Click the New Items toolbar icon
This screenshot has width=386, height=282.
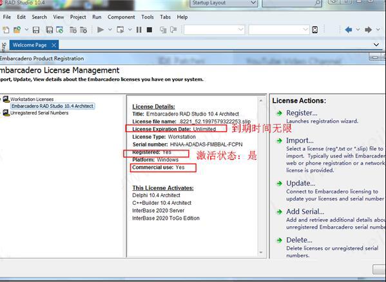point(6,30)
